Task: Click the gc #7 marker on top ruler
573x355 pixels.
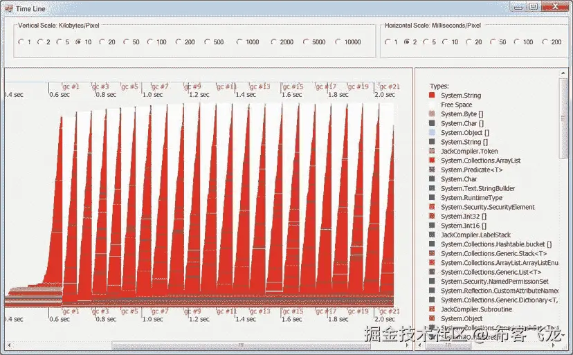Action: (160, 87)
